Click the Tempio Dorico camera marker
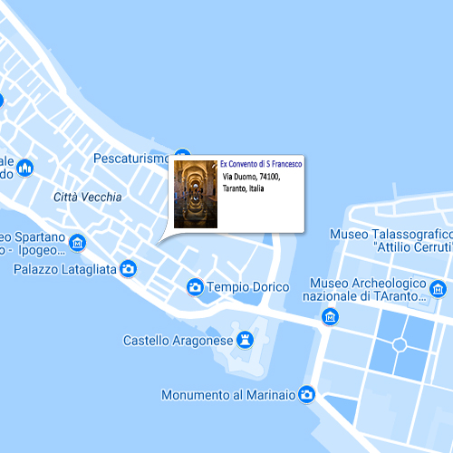 pyautogui.click(x=195, y=287)
